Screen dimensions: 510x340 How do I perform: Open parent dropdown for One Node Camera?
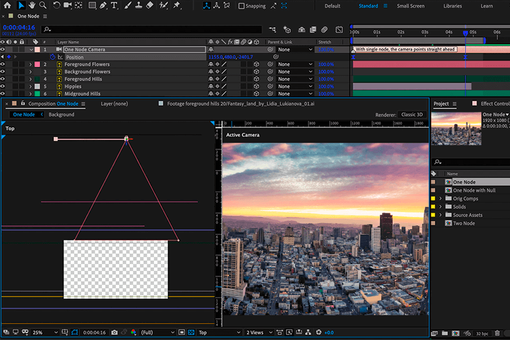point(295,49)
